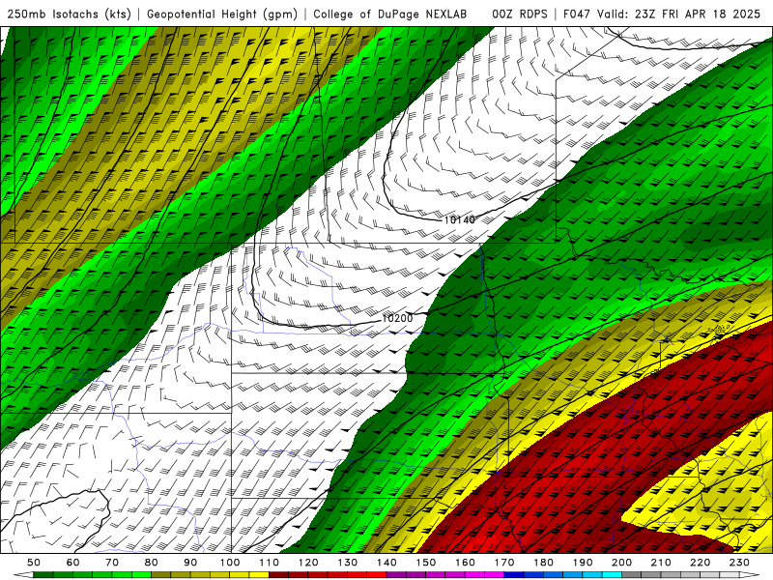Click the 110 label on the color scale
Screen dimensions: 773x580
[270, 563]
